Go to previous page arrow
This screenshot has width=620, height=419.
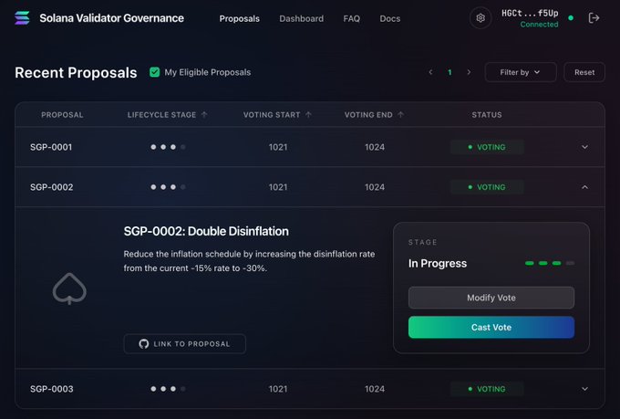tap(430, 72)
